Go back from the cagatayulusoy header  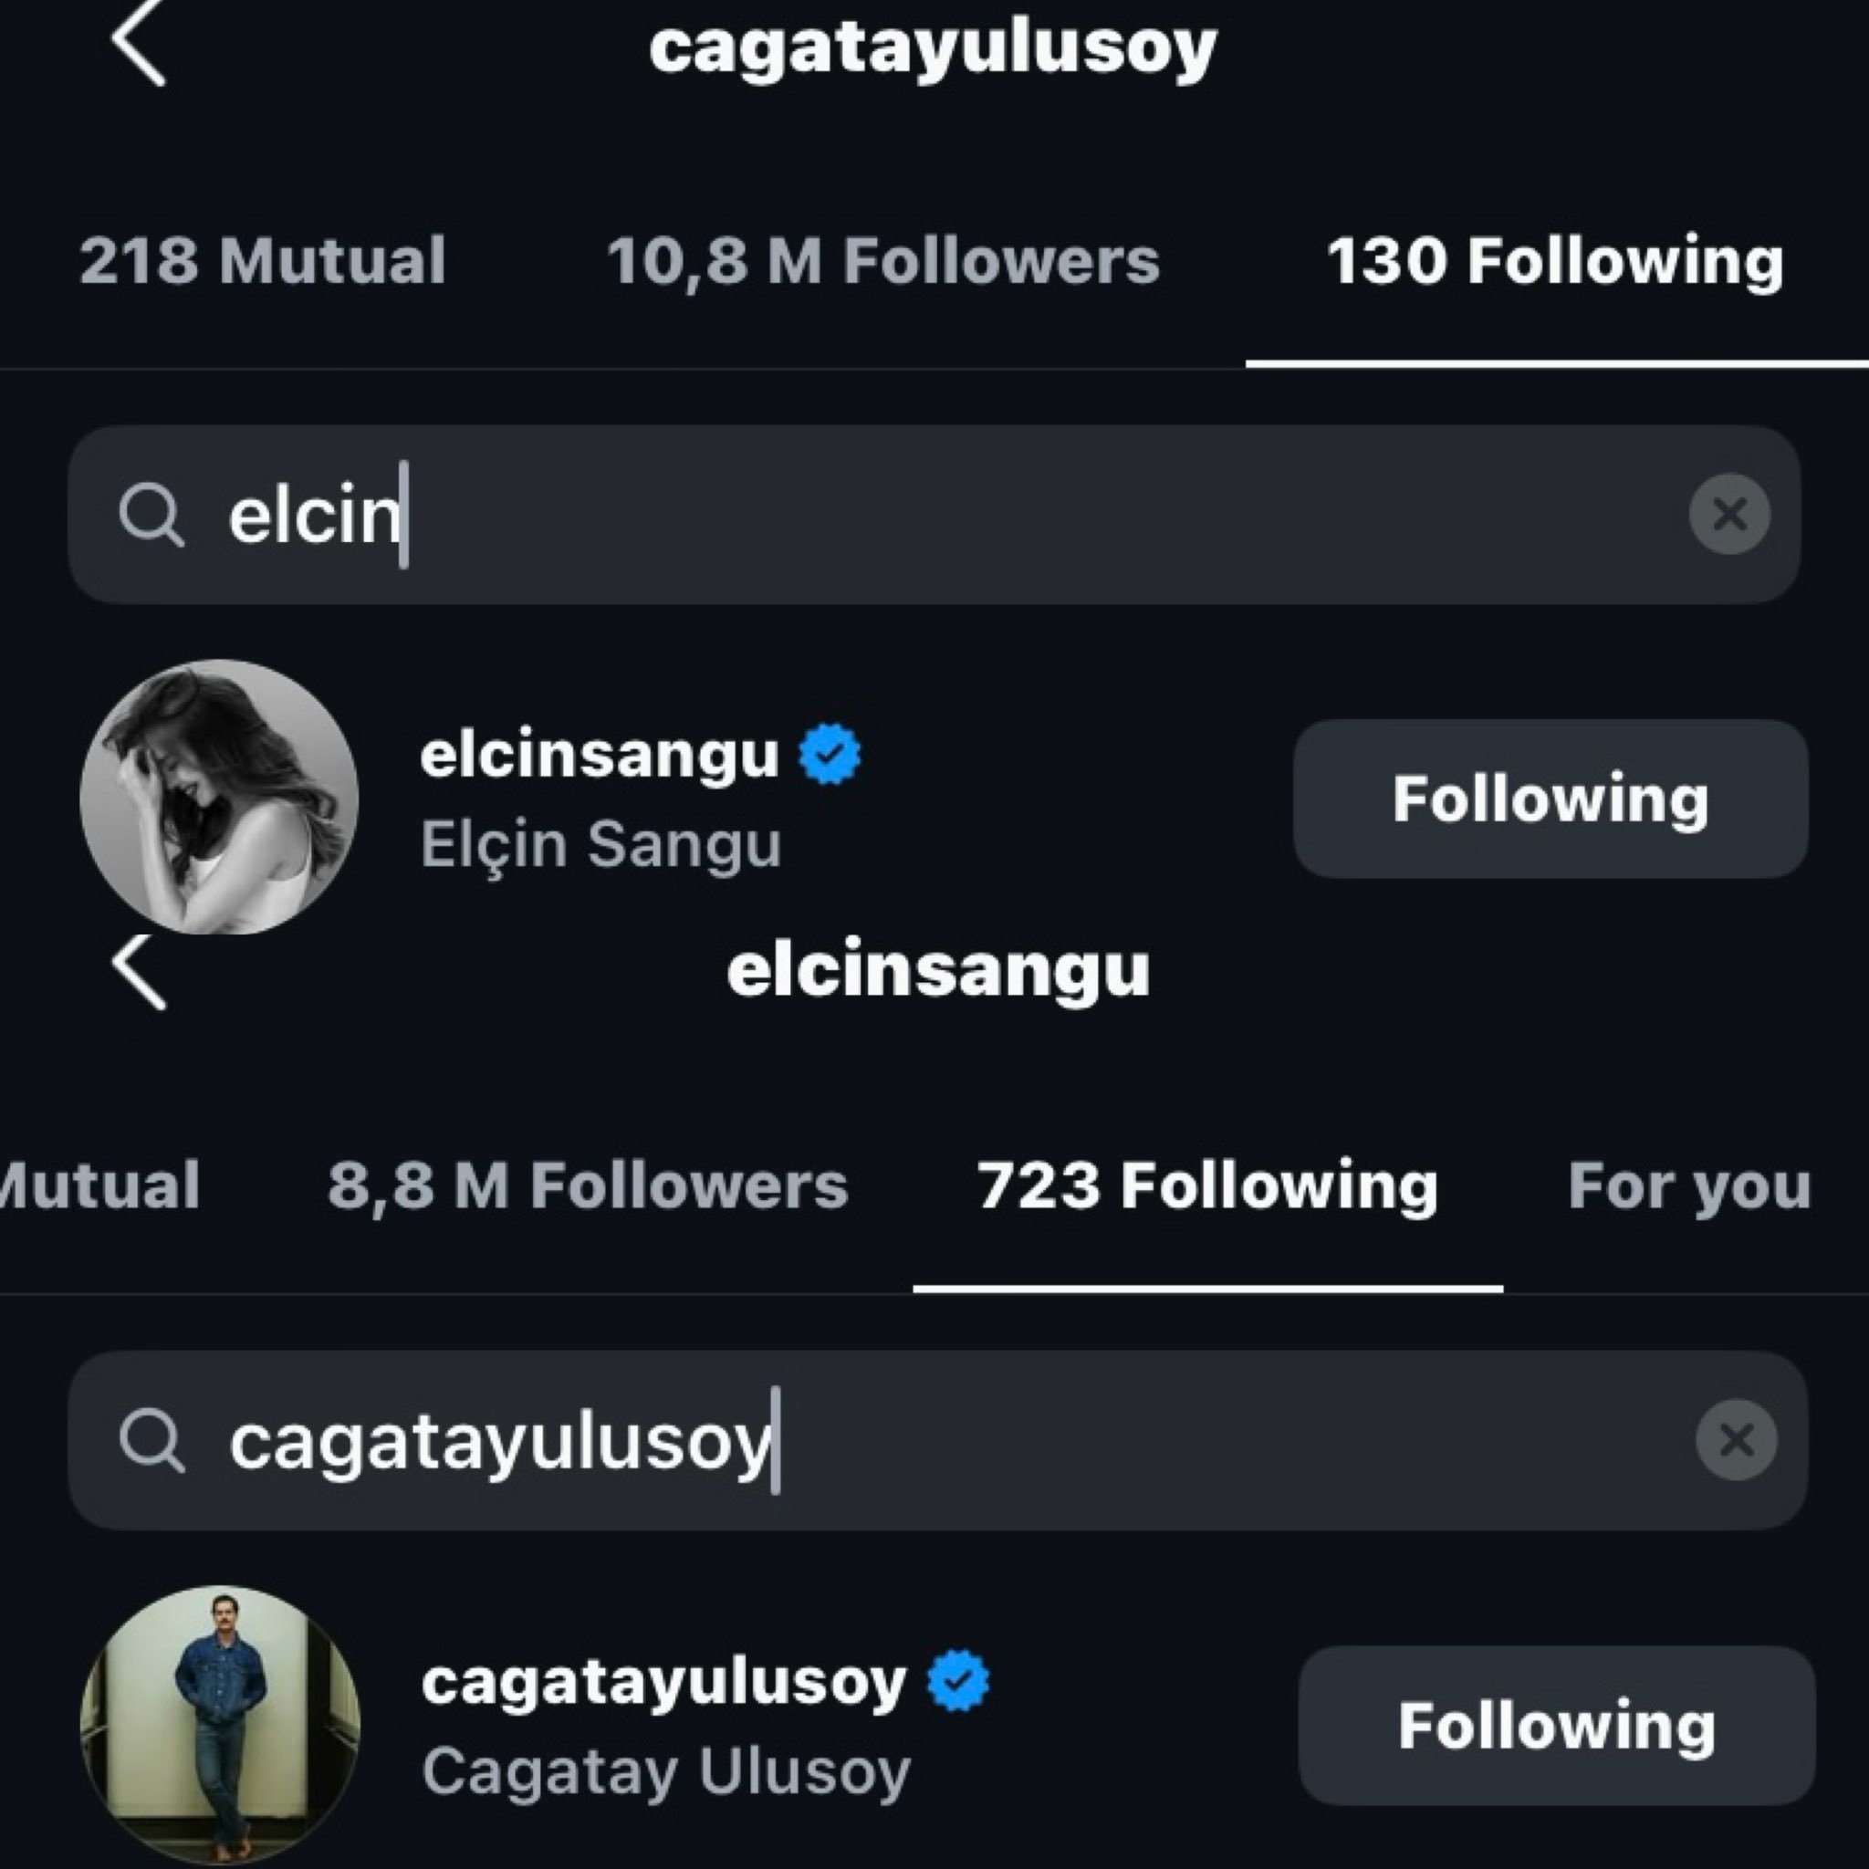(x=139, y=44)
